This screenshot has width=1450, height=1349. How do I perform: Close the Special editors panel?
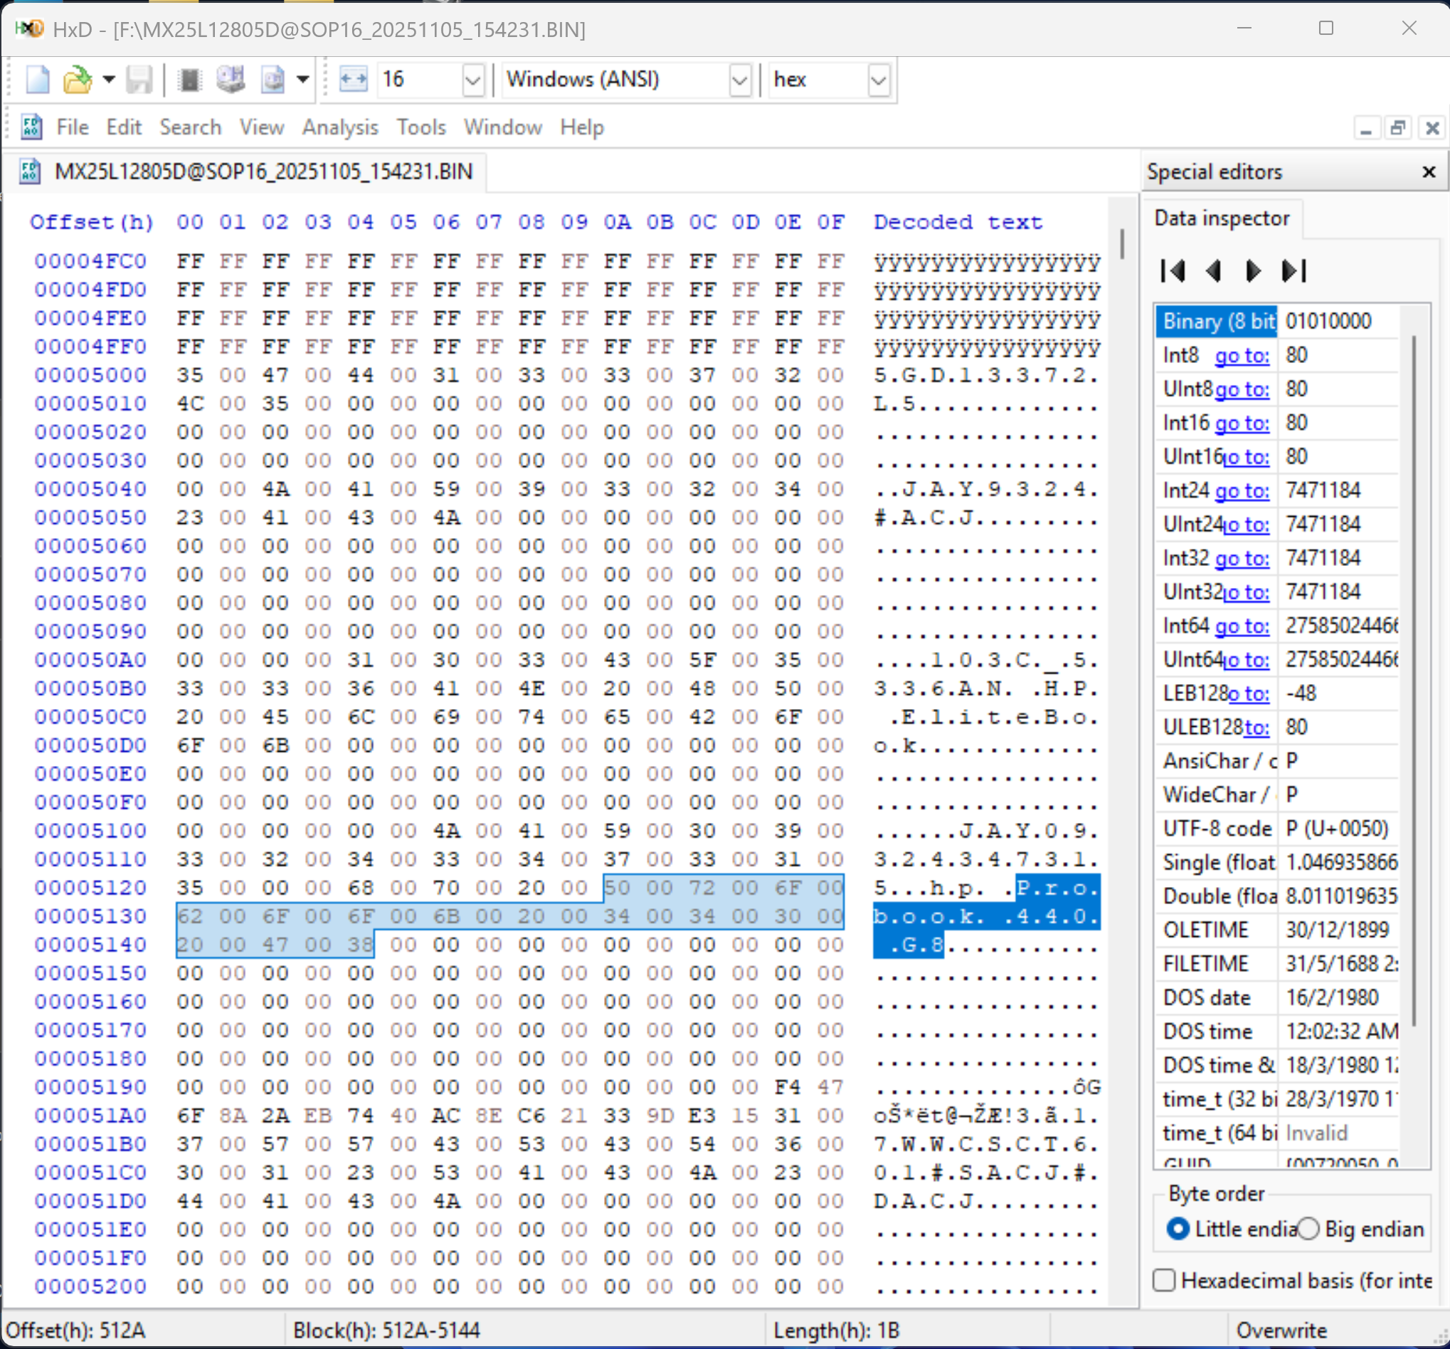(x=1428, y=172)
